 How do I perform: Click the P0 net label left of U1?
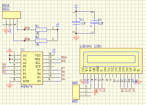pyautogui.click(x=4, y=65)
